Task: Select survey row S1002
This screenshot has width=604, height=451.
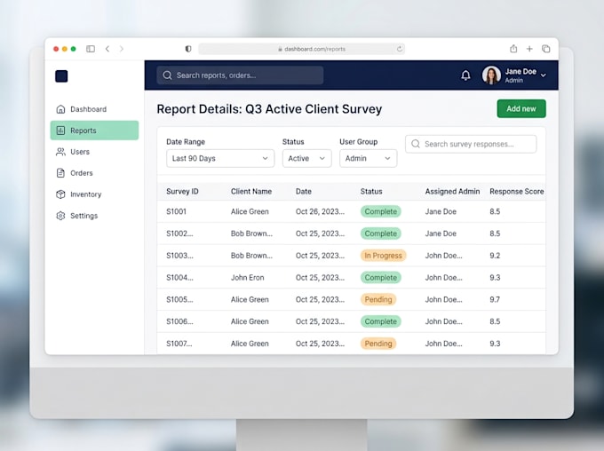Action: coord(352,233)
